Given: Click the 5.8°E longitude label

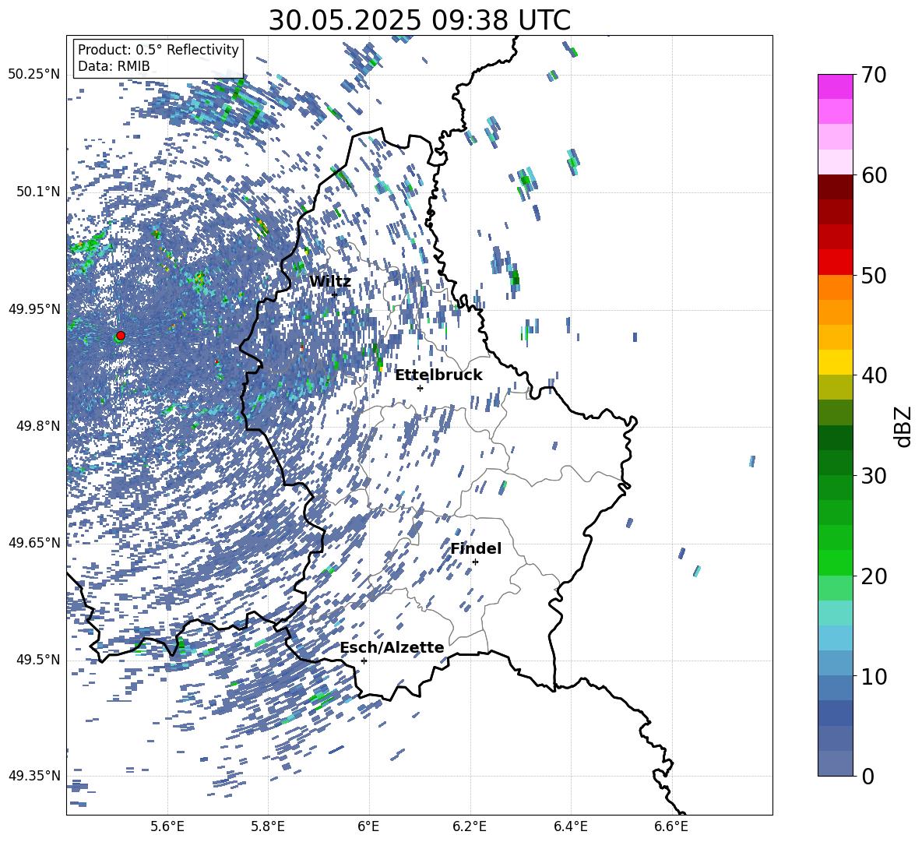Looking at the screenshot, I should pos(268,826).
